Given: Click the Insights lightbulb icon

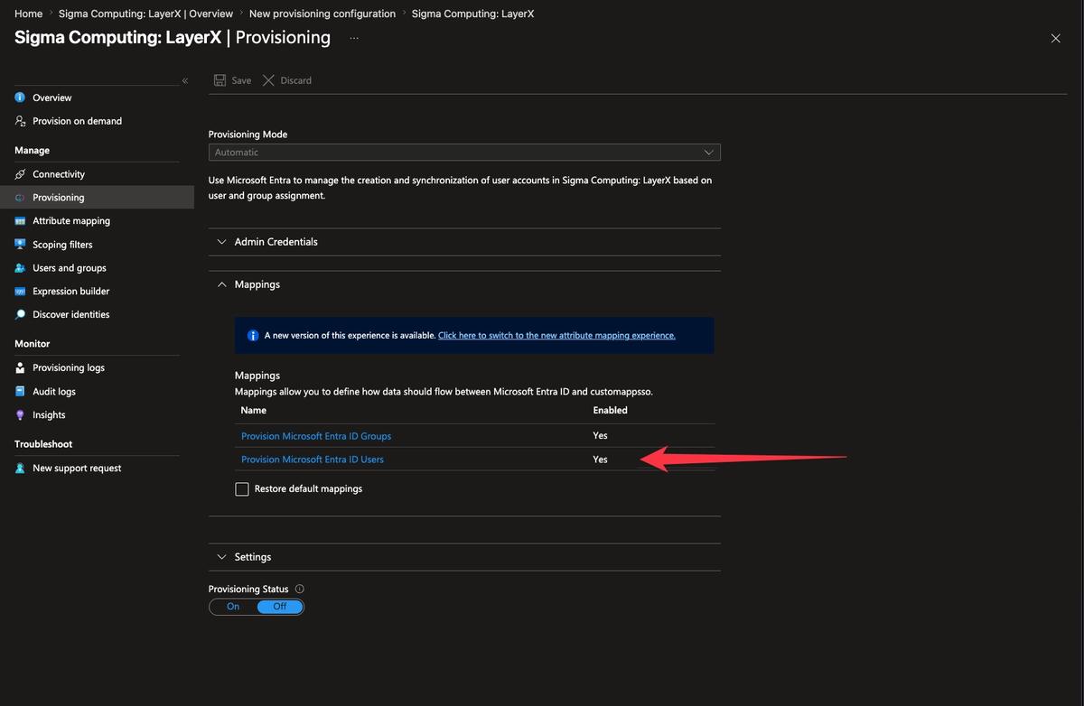Looking at the screenshot, I should pos(20,415).
